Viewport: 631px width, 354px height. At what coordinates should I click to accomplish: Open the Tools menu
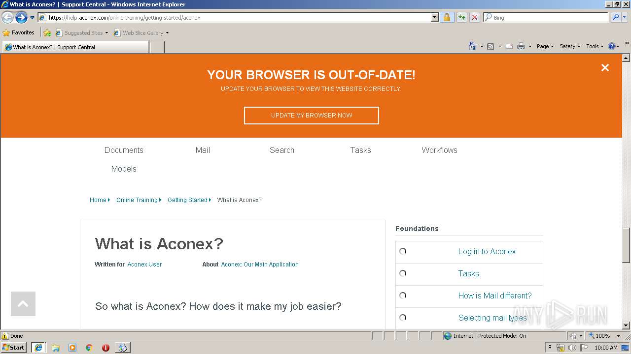coord(595,46)
